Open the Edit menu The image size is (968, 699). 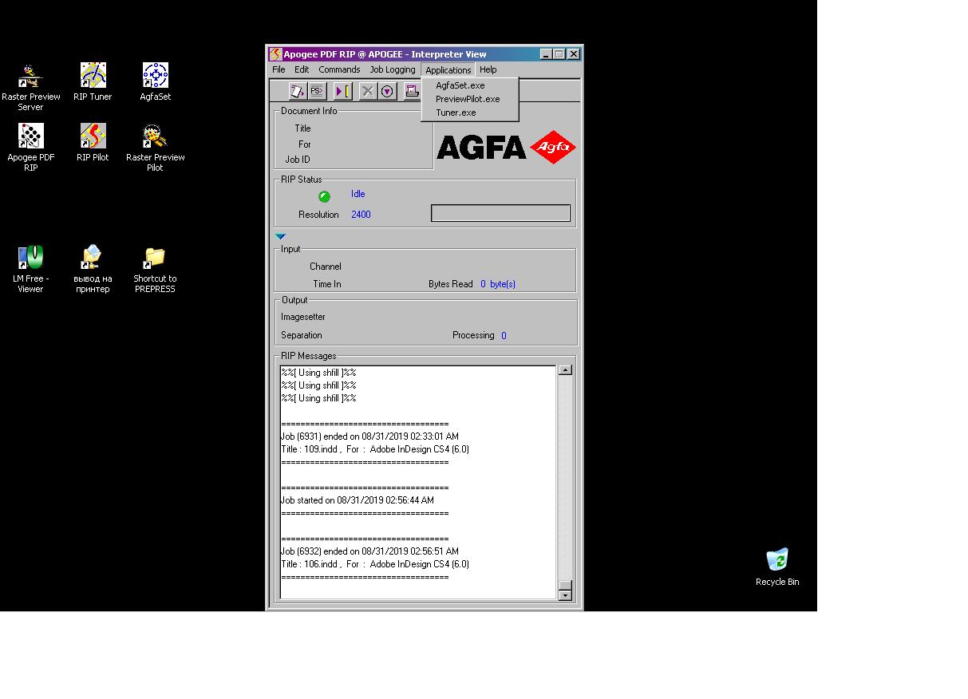click(x=302, y=69)
